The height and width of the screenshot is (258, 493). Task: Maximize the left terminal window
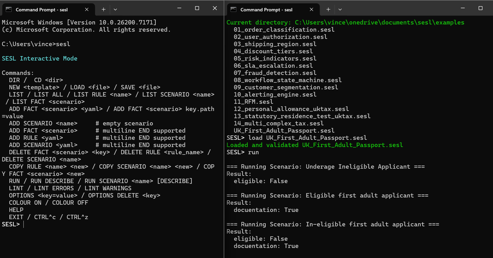pyautogui.click(x=197, y=8)
